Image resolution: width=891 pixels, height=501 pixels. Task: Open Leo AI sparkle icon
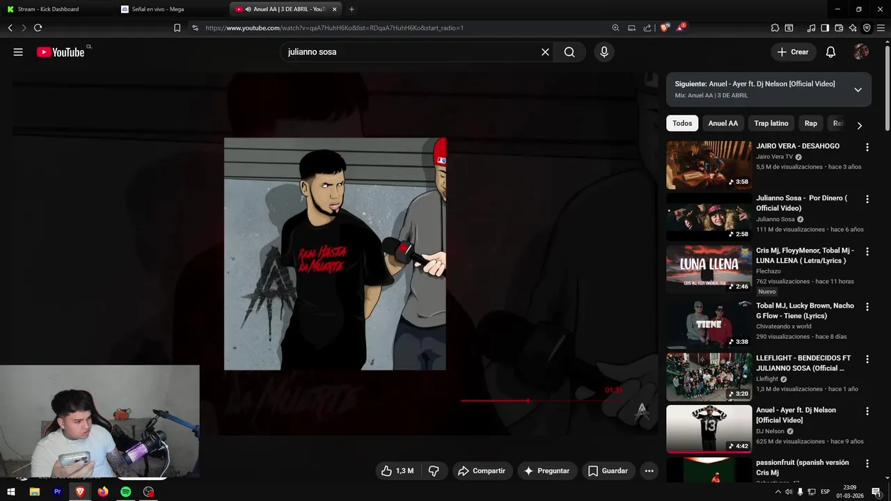[x=853, y=28]
